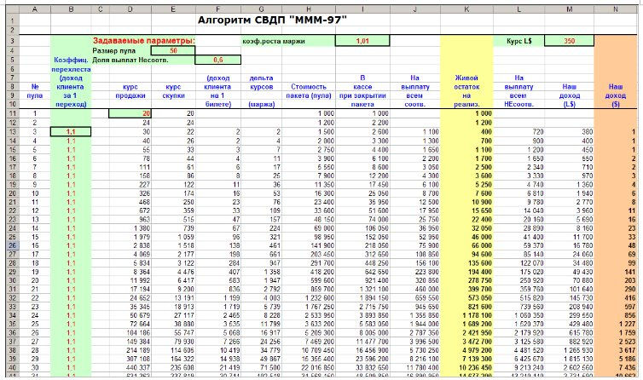
Task: Click the 'Живой' heading cell in yellow column
Action: pos(466,78)
